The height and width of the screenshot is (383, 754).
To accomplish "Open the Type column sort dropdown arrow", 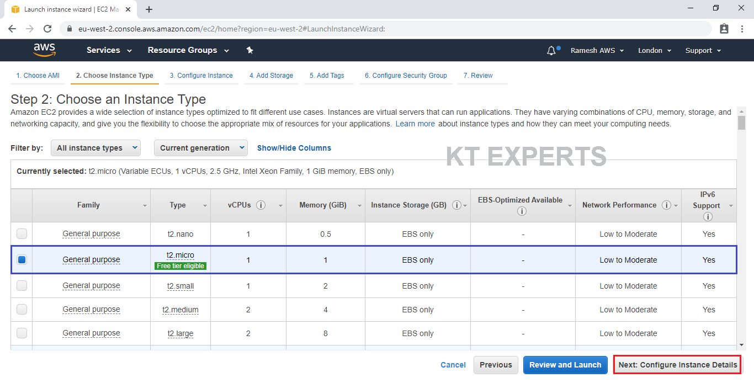I will tap(205, 206).
